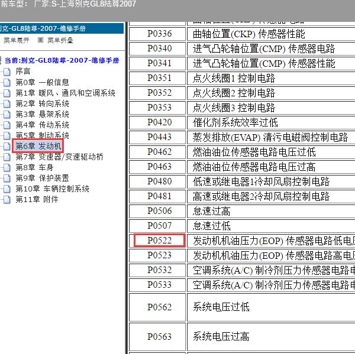Click page icon next to 第11章 附件
The height and width of the screenshot is (354, 355).
[x=7, y=199]
